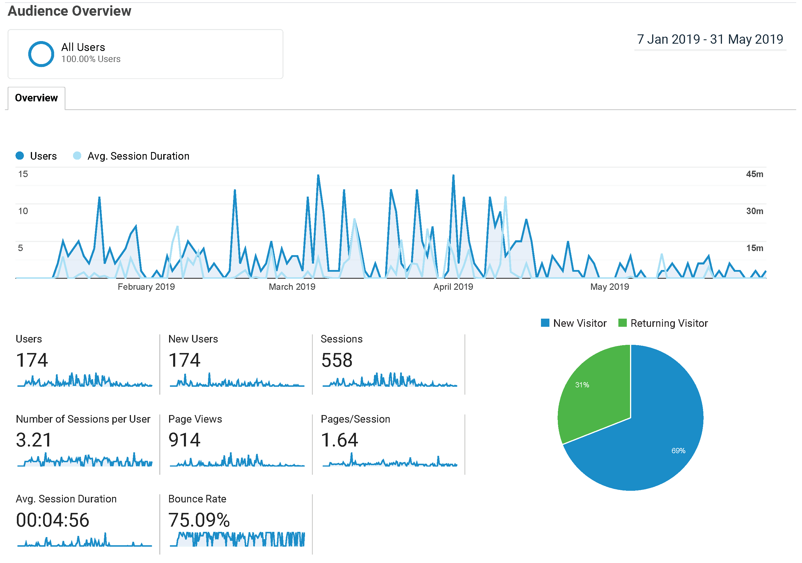This screenshot has width=802, height=563.
Task: Click the Sessions metric label
Action: tap(342, 340)
